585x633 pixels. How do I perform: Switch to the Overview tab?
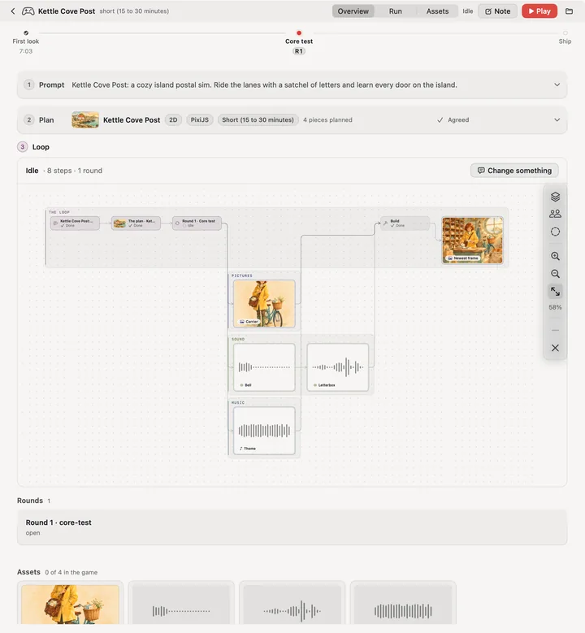pos(353,11)
